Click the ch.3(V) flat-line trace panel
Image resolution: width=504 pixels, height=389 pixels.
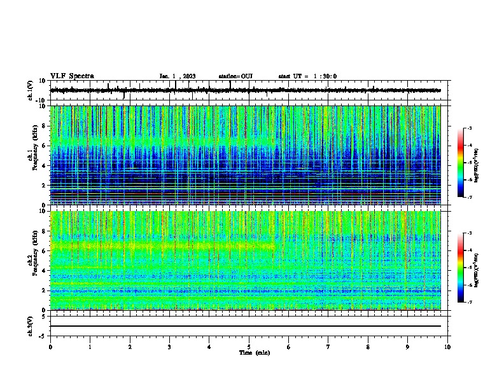pos(250,326)
